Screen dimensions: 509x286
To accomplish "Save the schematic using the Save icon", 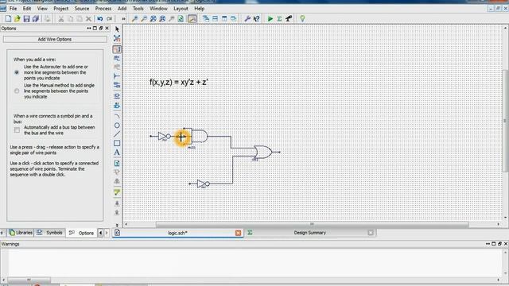I will pos(26,19).
